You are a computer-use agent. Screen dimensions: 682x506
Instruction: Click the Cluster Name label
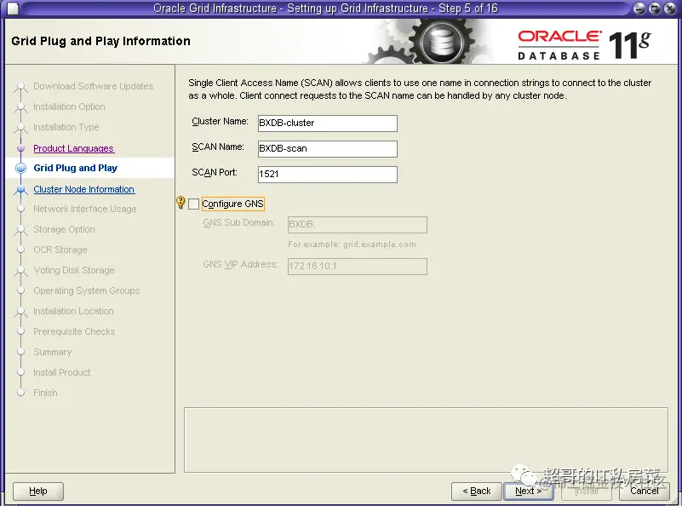[x=220, y=121]
